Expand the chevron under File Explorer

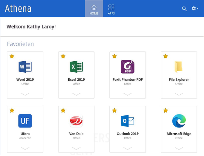coord(179,94)
